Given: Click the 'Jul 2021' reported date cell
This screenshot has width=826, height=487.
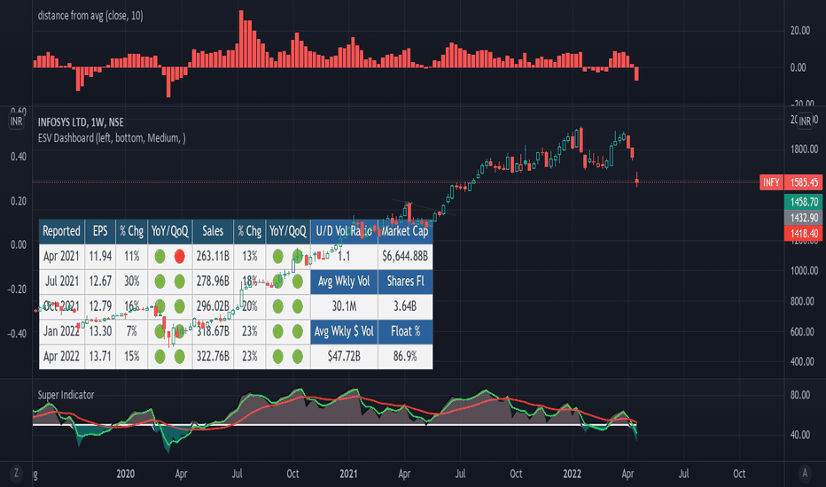Looking at the screenshot, I should [62, 282].
